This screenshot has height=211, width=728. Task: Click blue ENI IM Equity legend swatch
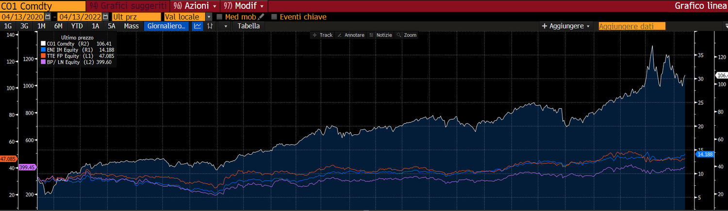43,49
